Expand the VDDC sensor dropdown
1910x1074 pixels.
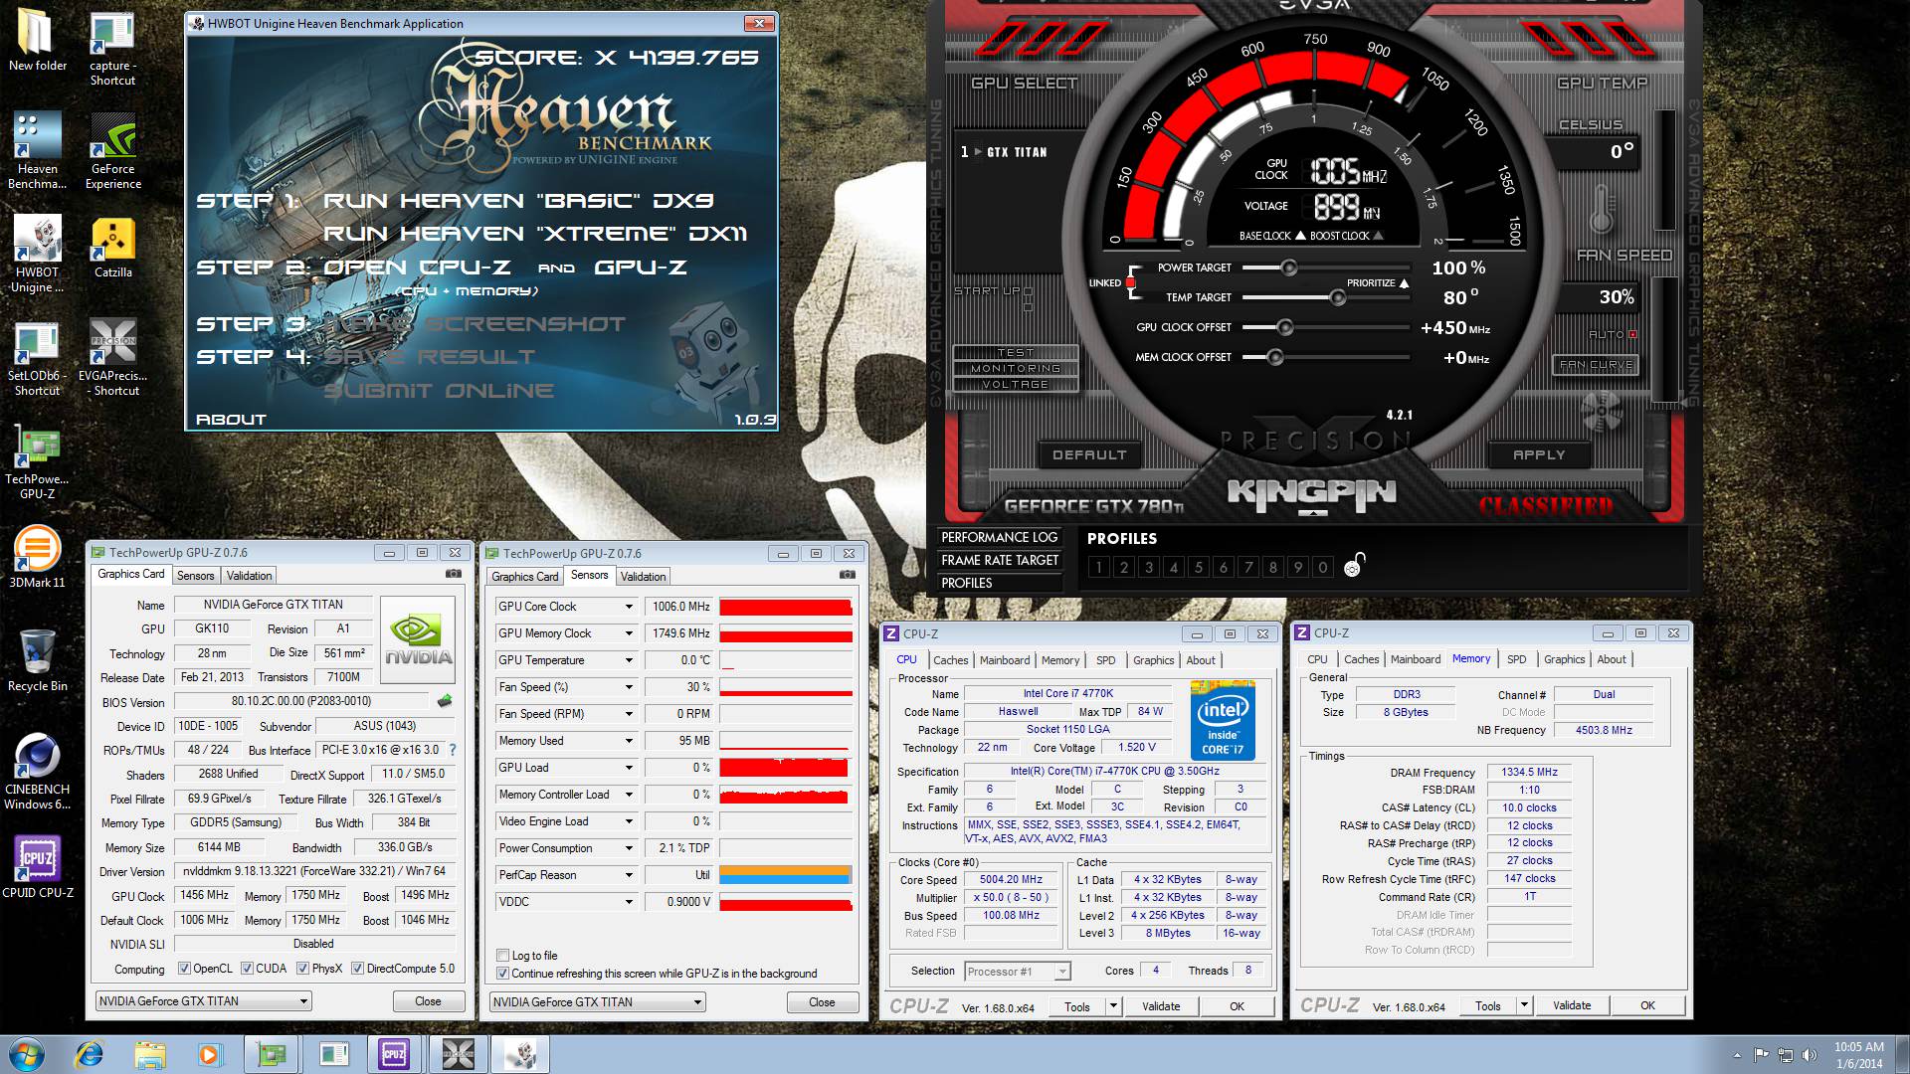tap(629, 902)
